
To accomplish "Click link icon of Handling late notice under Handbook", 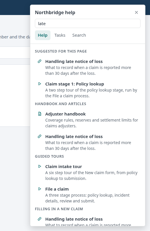I will click(x=40, y=136).
